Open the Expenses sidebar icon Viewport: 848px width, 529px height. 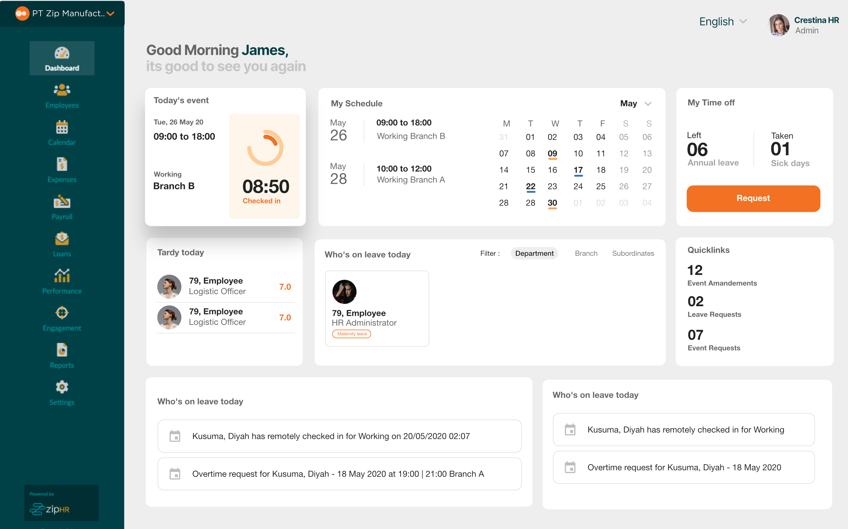[x=62, y=165]
